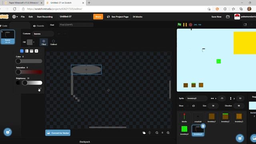Click the add costume cat button
Screen dimensions: 256x144
pyautogui.click(x=8, y=132)
